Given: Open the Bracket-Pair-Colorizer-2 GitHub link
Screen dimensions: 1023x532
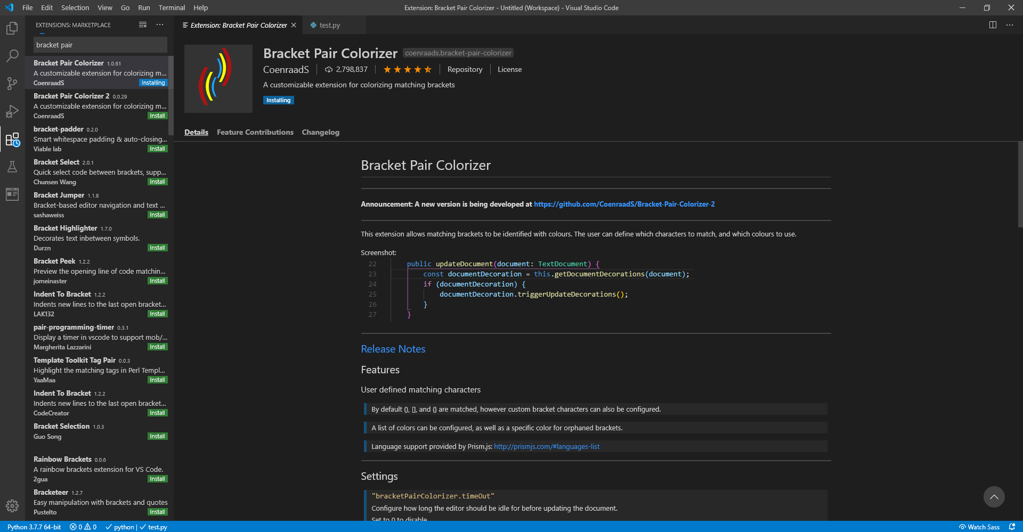Looking at the screenshot, I should pos(624,204).
